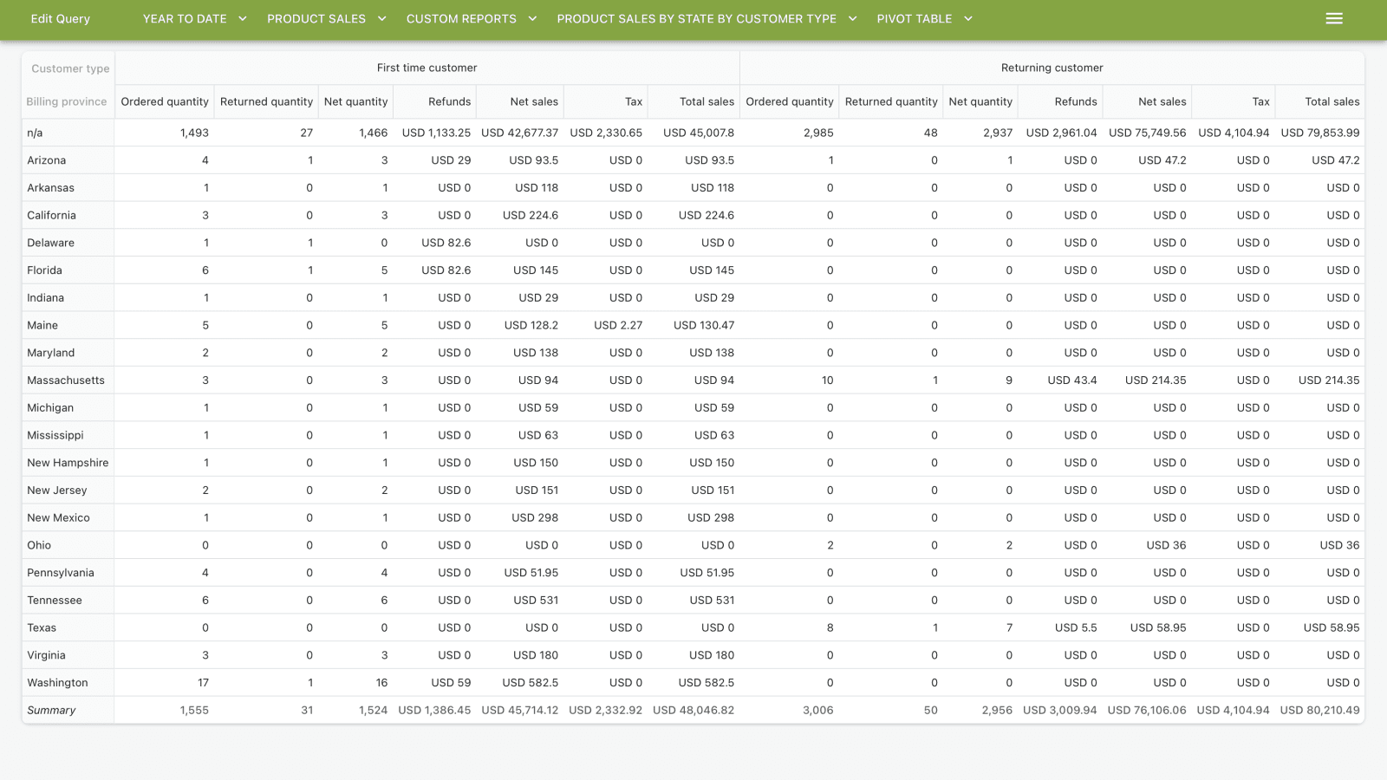Click the Edit Query button
Screen dimensions: 1387x780
click(x=60, y=18)
